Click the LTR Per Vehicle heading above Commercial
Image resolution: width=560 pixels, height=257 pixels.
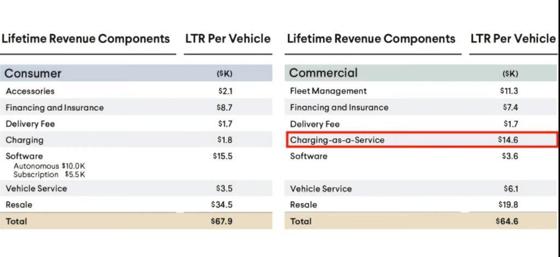(513, 39)
